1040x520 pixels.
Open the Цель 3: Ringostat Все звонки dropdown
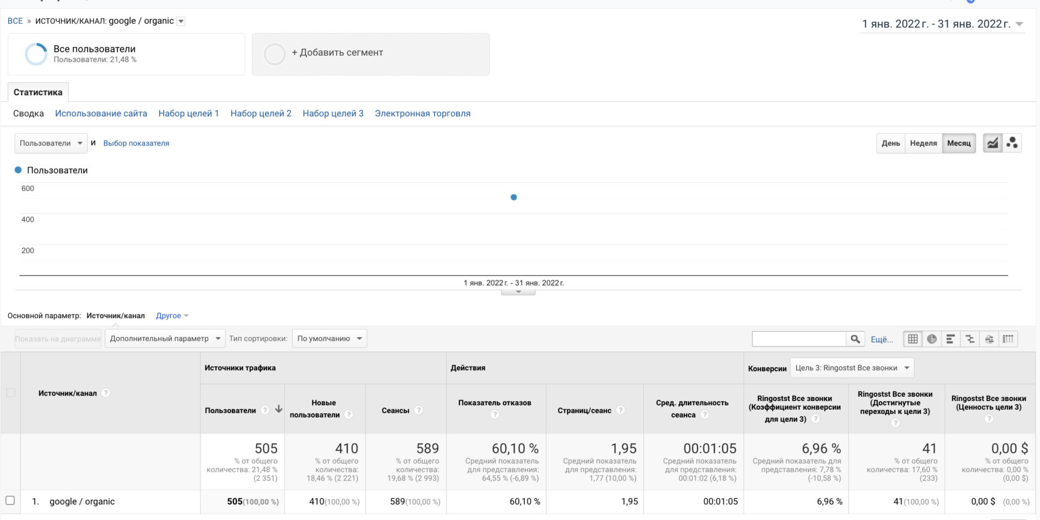[852, 368]
